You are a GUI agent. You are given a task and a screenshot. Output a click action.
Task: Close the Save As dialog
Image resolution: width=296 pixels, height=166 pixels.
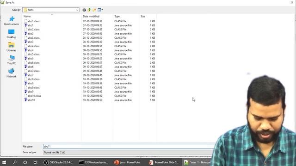[292, 2]
